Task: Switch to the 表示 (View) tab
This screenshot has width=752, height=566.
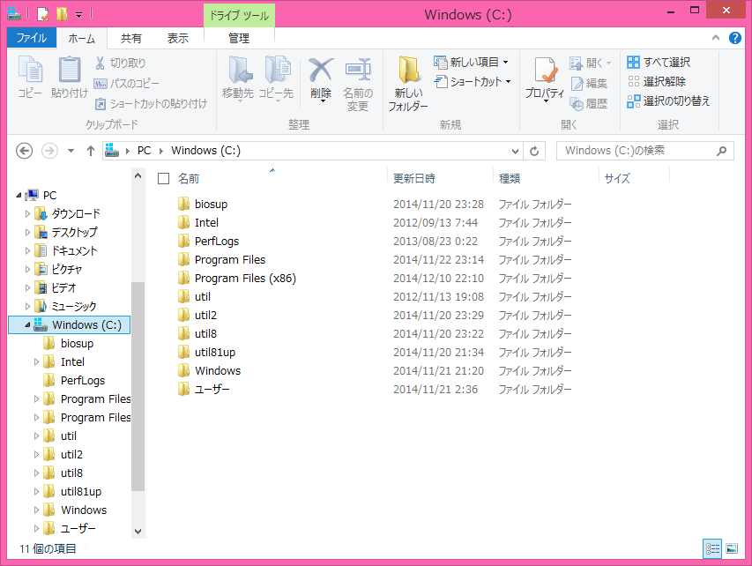Action: click(178, 39)
